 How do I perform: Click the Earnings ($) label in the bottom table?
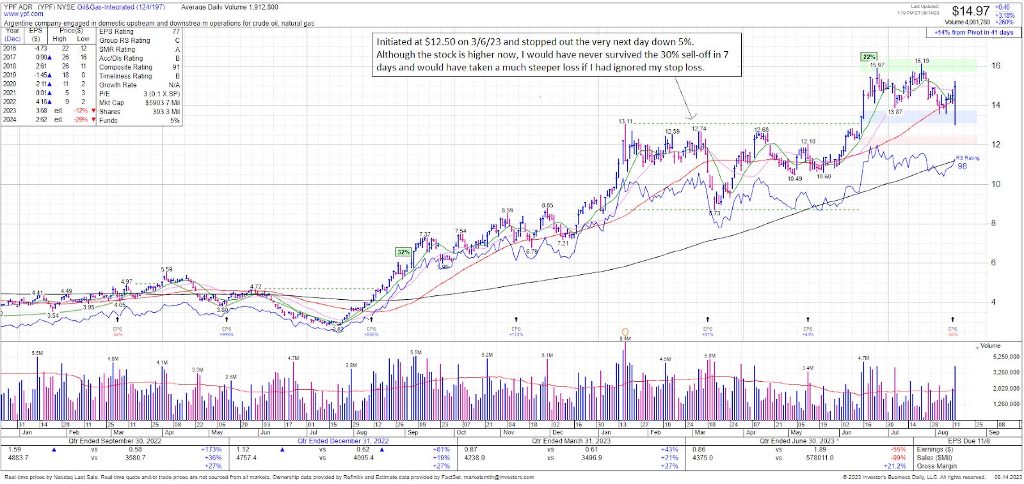pyautogui.click(x=935, y=449)
